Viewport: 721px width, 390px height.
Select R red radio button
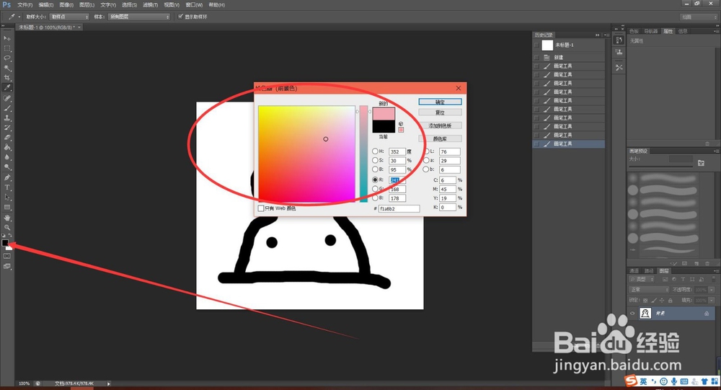[375, 180]
